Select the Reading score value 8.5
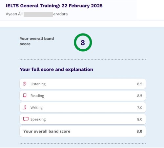The height and width of the screenshot is (148, 164). coord(140,96)
